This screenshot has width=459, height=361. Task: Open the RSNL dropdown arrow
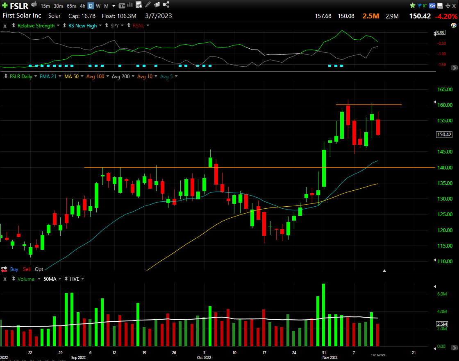[x=148, y=26]
